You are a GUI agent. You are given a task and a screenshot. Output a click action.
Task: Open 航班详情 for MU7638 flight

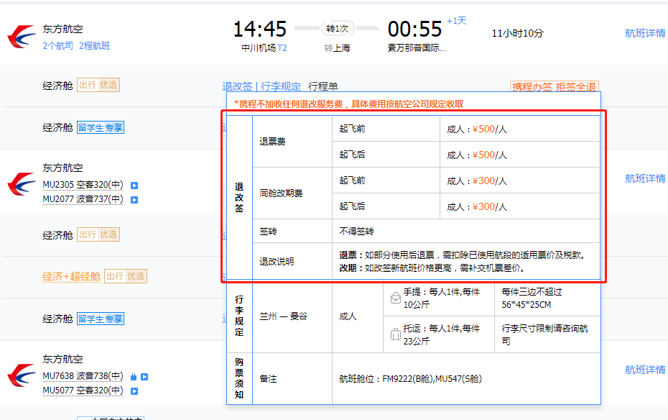[x=645, y=370]
